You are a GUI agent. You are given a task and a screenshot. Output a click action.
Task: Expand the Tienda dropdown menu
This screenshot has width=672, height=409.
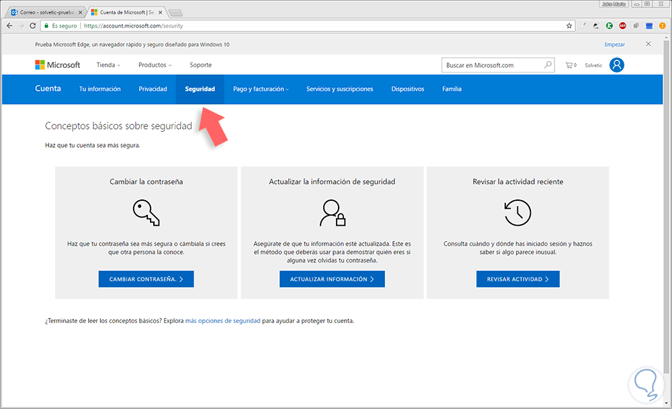click(x=108, y=65)
